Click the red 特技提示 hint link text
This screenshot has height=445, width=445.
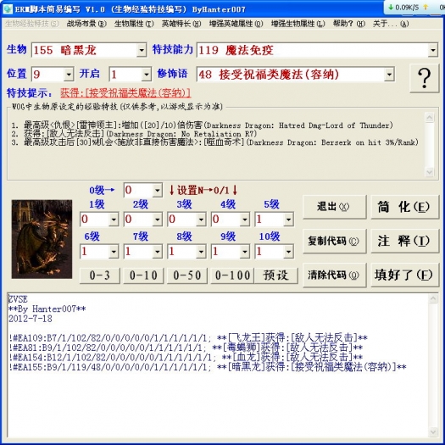tap(125, 92)
